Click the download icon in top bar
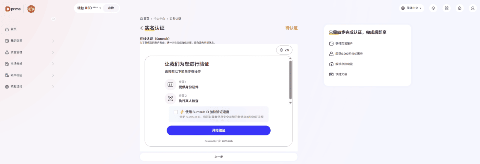Screen dimensions: 480x164 [x=433, y=8]
